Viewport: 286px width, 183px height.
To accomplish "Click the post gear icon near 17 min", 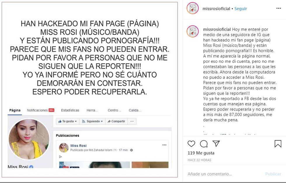I will coord(132,150).
